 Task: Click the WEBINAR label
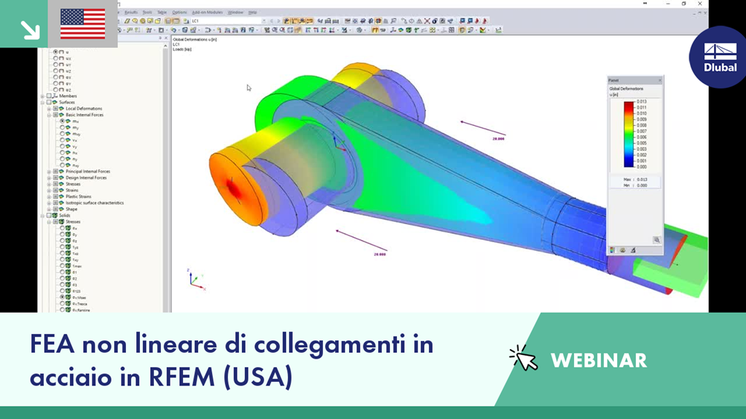pyautogui.click(x=599, y=361)
